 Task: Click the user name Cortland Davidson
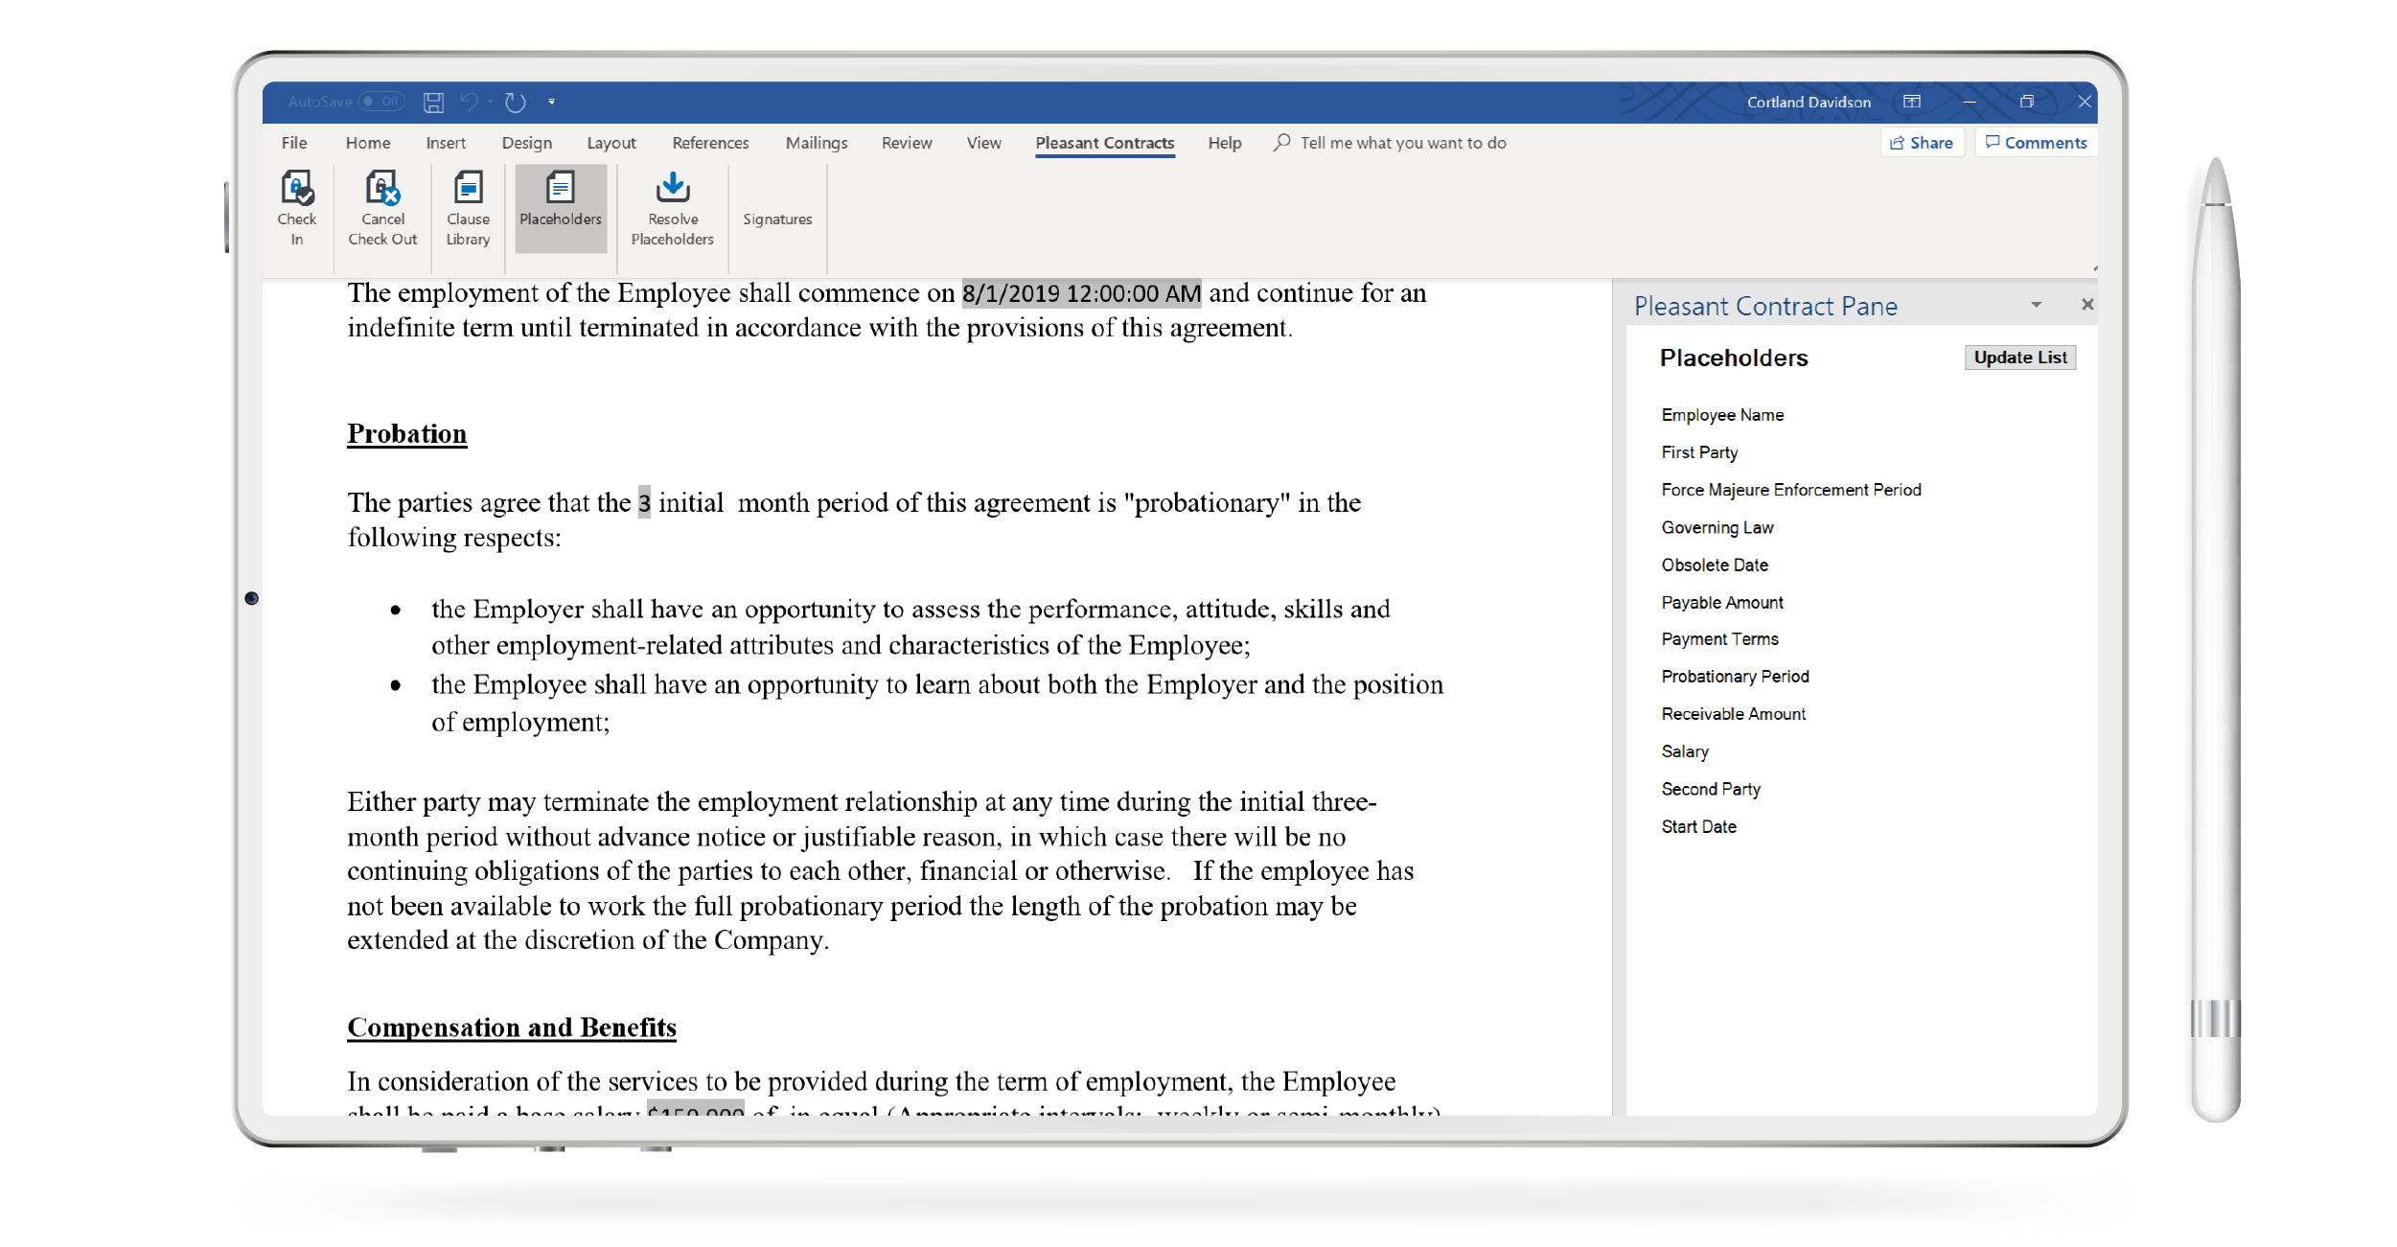1808,102
